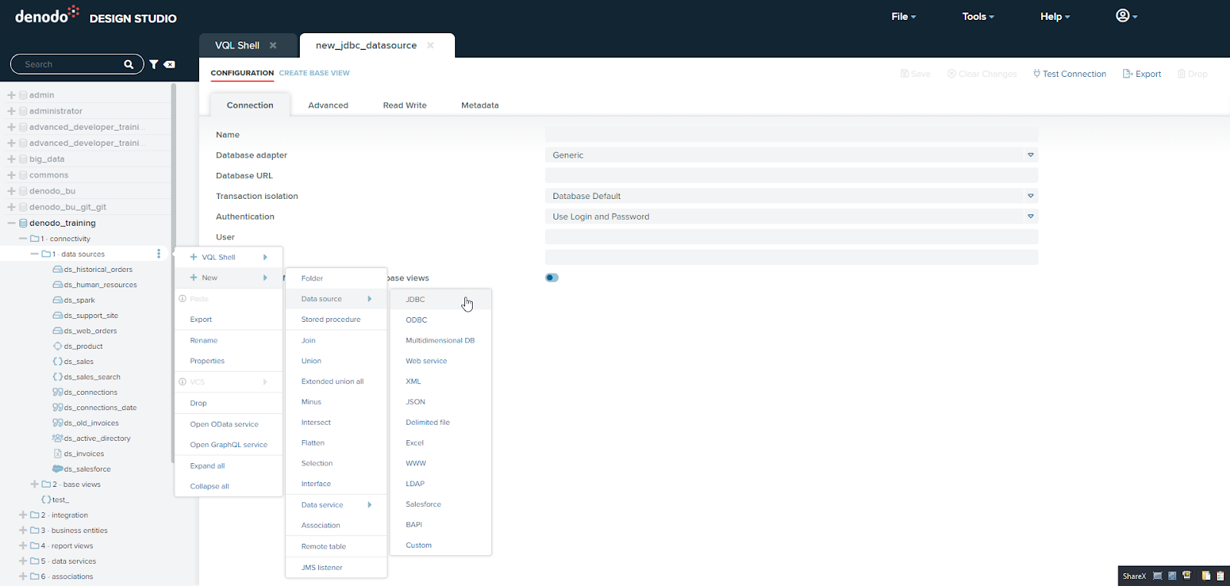The image size is (1230, 586).
Task: Switch to the Read Write tab
Action: point(405,105)
